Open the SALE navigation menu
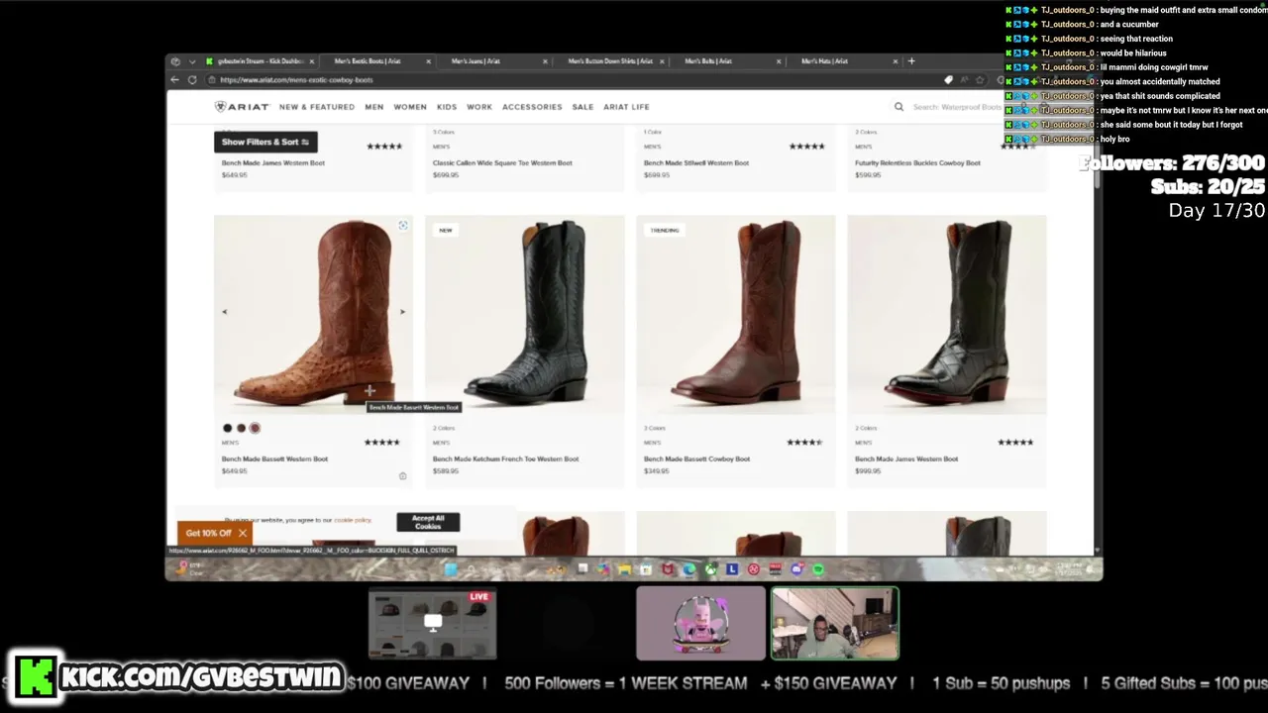1268x713 pixels. [x=582, y=107]
